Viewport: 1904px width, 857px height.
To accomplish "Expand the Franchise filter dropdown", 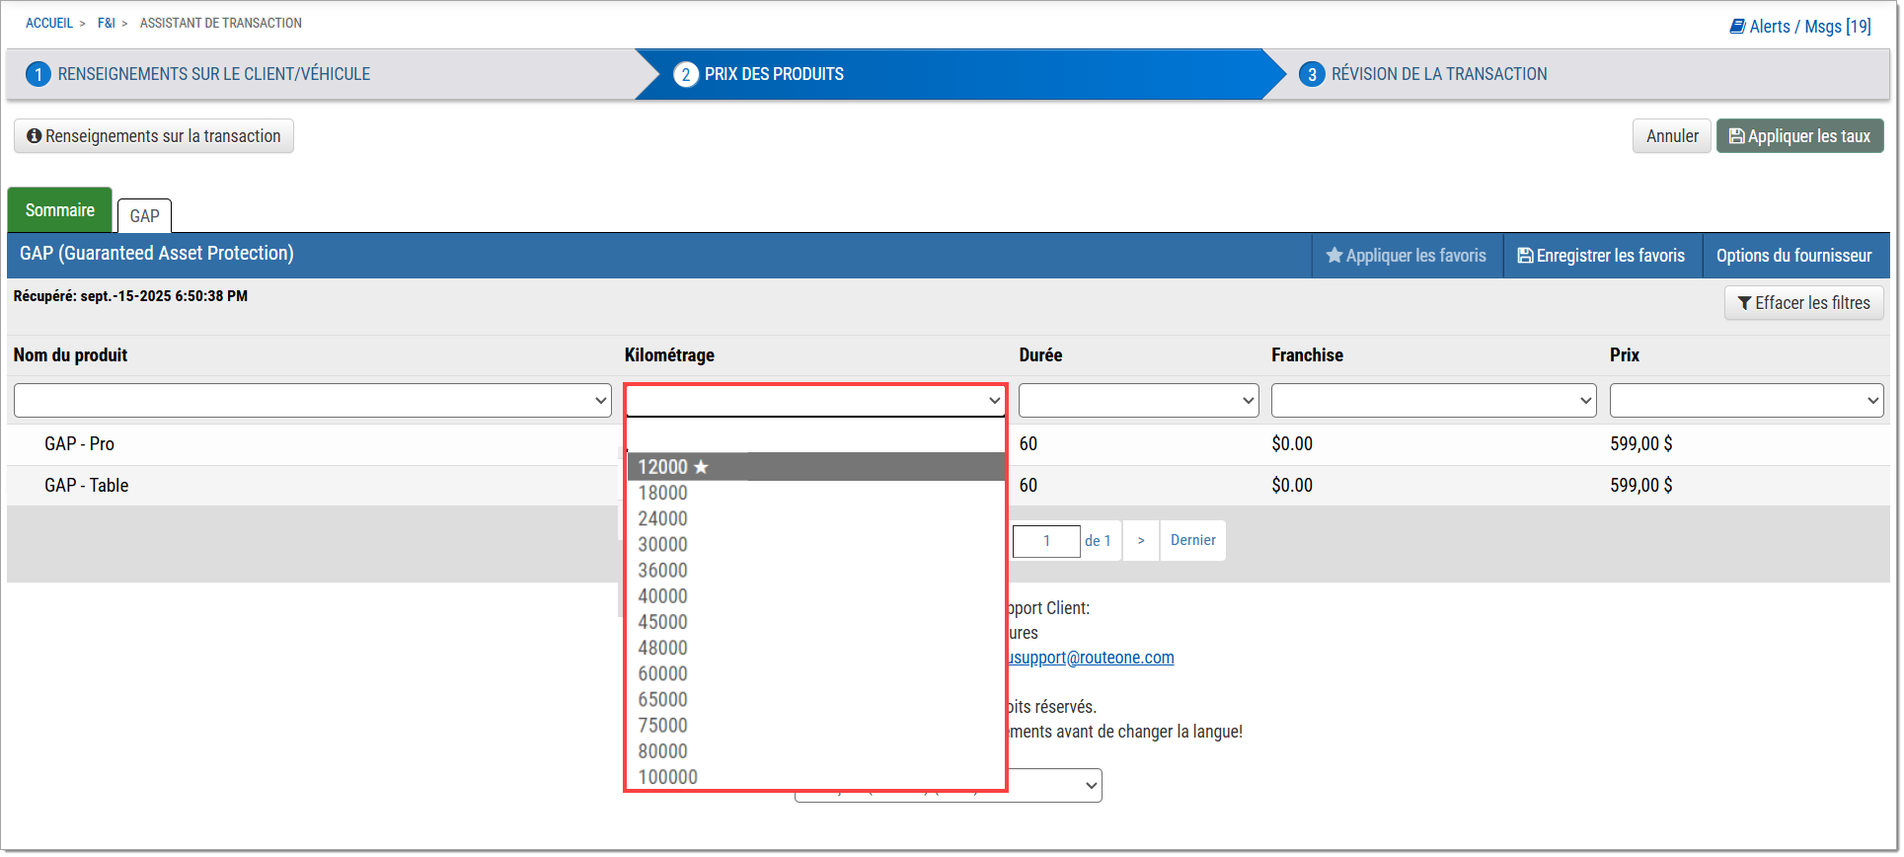I will (x=1432, y=401).
